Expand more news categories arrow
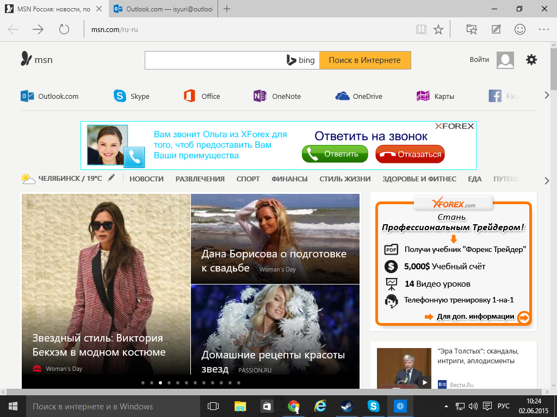Screen dimensions: 557x417 point(547,180)
